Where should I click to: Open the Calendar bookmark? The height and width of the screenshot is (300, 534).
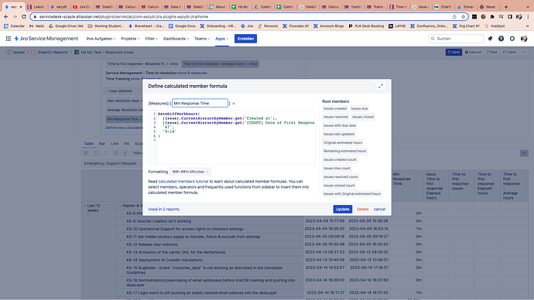click(x=14, y=26)
